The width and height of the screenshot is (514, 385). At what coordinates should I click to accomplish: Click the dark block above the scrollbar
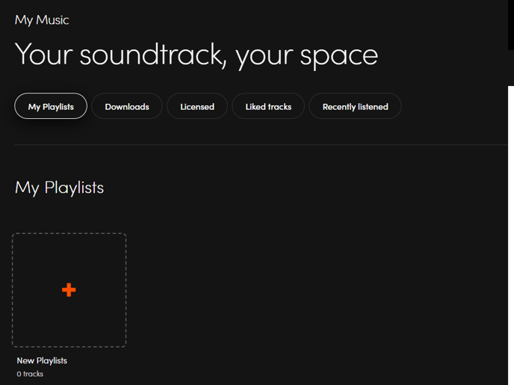pyautogui.click(x=511, y=25)
